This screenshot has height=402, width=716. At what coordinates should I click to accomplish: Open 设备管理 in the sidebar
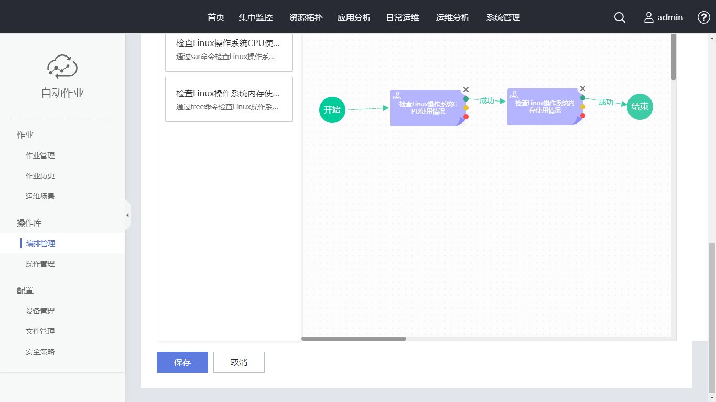40,311
